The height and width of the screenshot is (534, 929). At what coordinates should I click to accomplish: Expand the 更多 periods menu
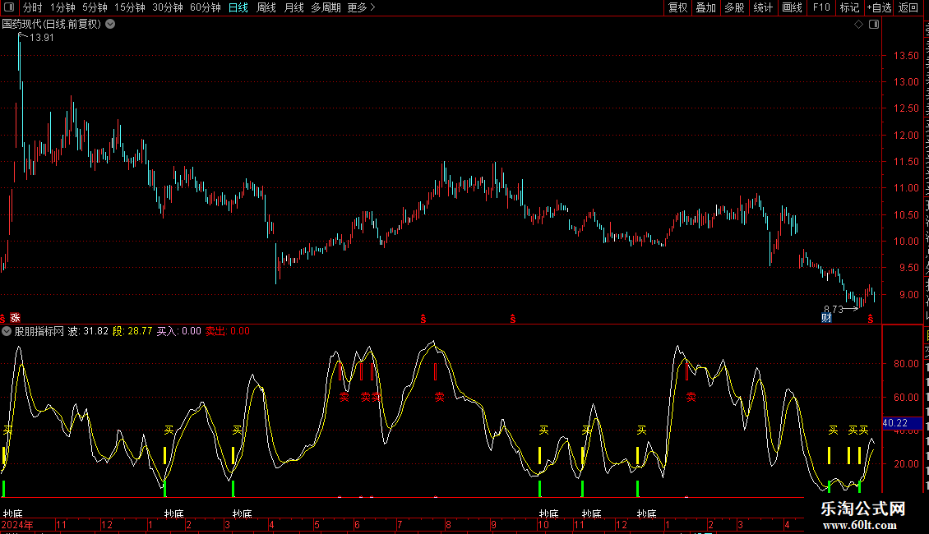click(362, 7)
